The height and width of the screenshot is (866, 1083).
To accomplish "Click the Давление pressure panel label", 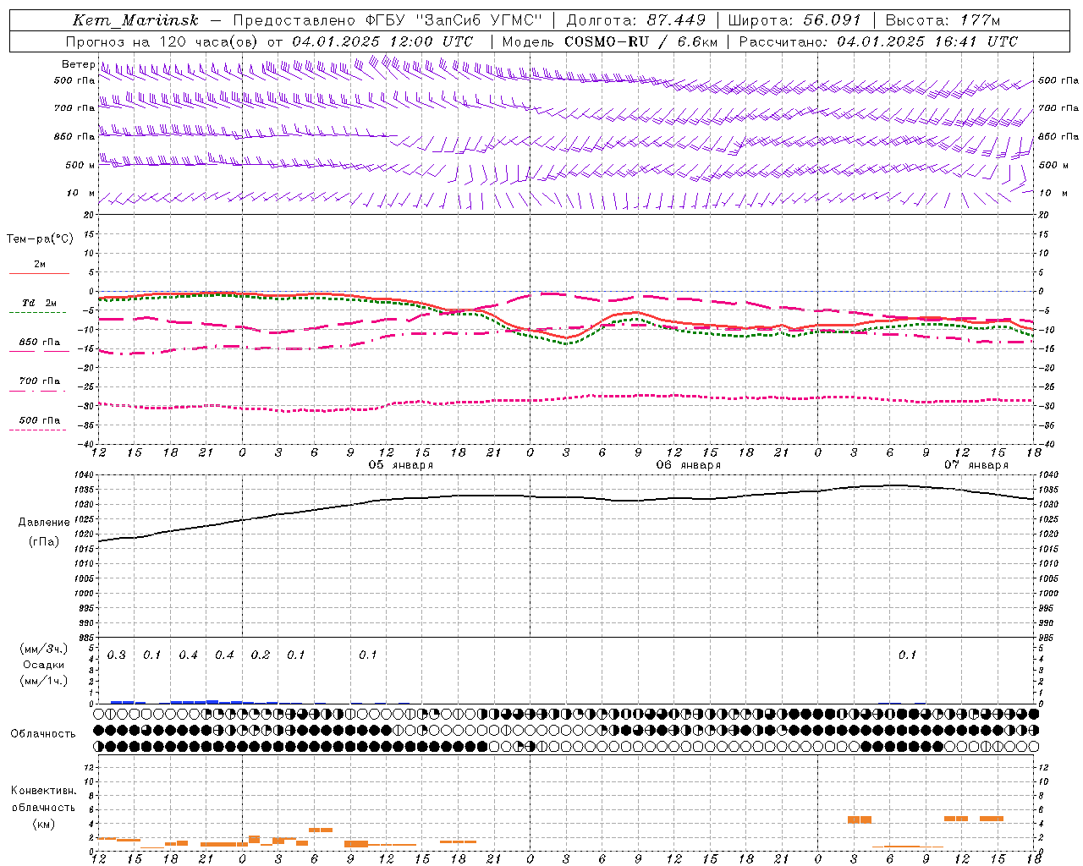I will click(x=44, y=523).
